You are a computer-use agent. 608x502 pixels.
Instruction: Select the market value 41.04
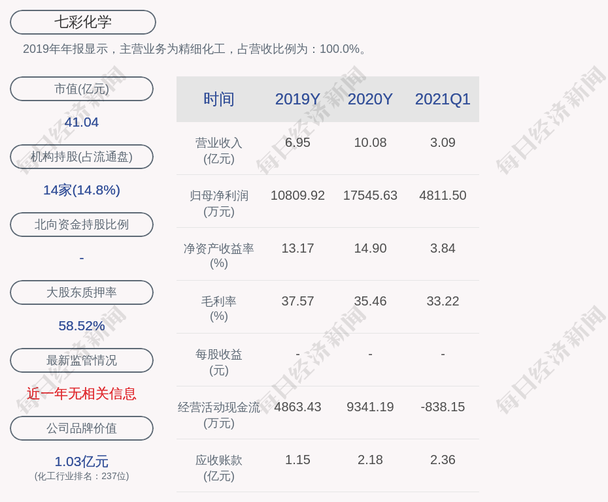tap(82, 122)
